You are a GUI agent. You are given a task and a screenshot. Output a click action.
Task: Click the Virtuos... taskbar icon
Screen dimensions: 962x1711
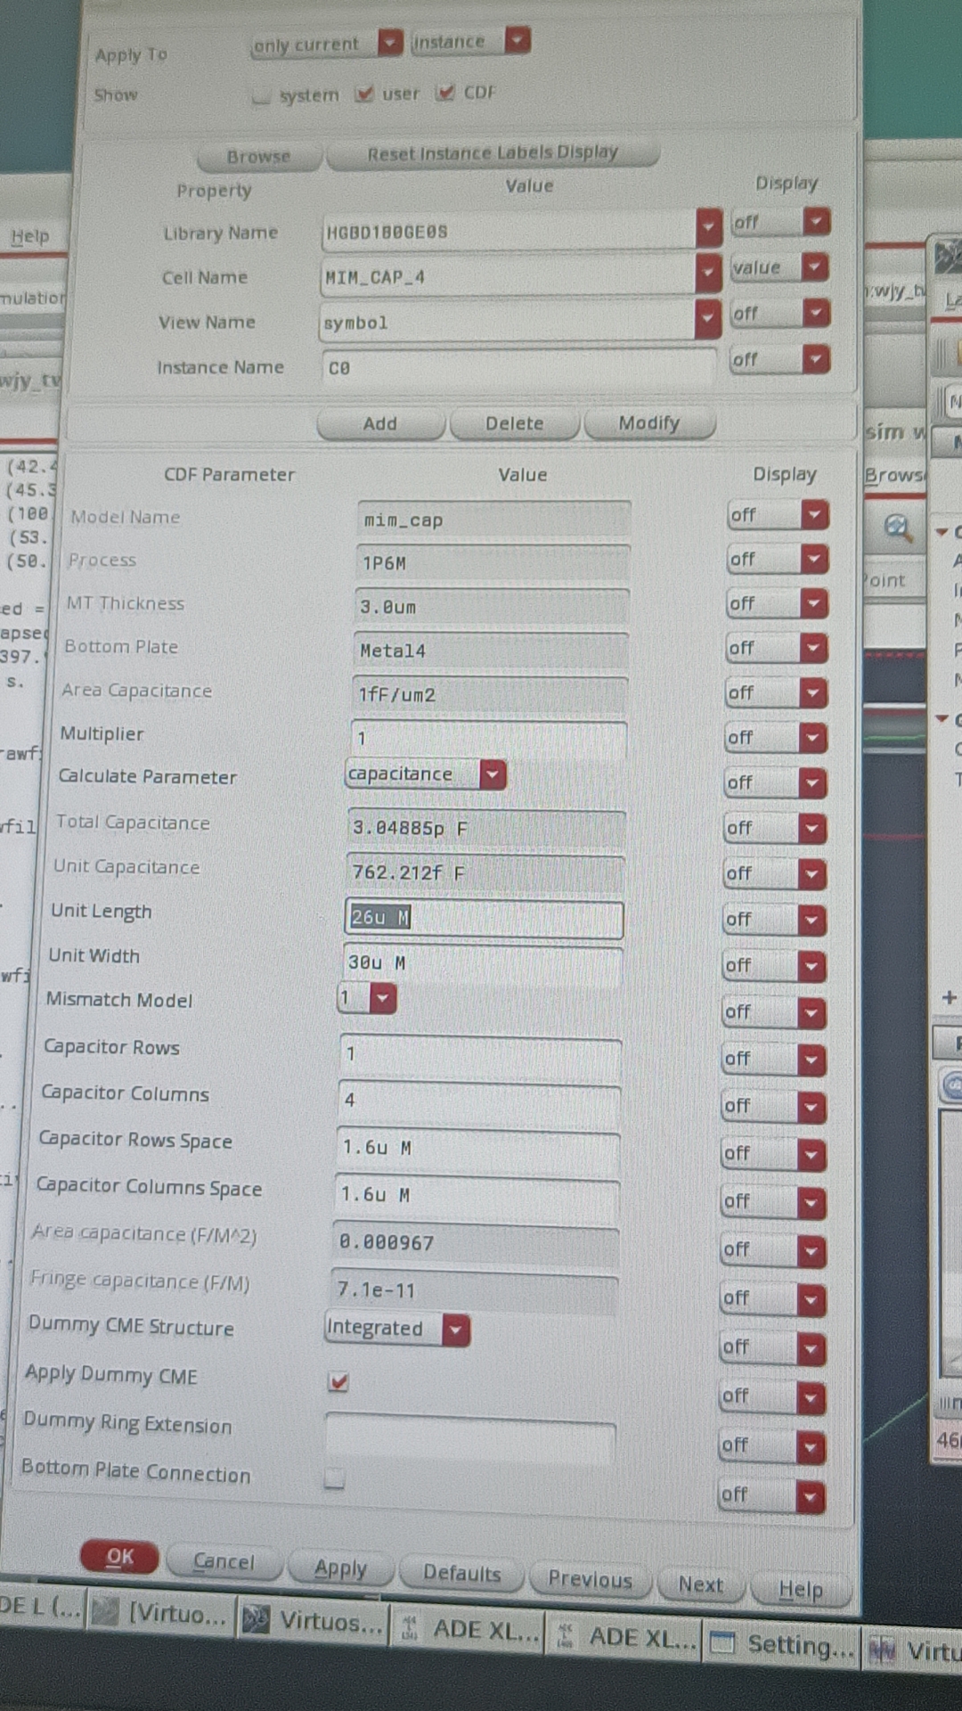[x=257, y=1619]
